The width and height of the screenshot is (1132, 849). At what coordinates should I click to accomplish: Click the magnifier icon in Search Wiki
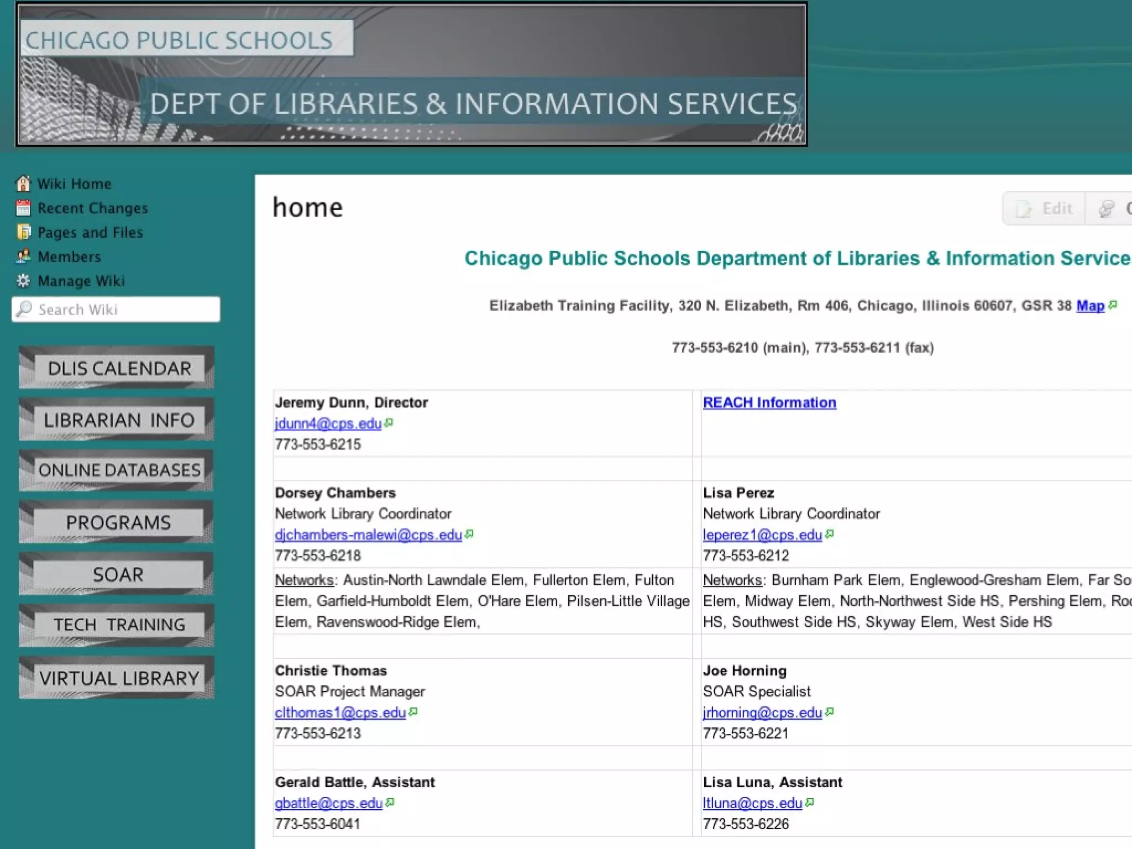coord(24,309)
